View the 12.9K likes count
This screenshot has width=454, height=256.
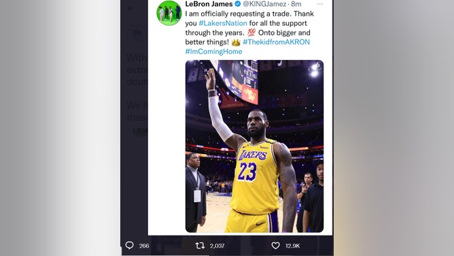(x=292, y=246)
